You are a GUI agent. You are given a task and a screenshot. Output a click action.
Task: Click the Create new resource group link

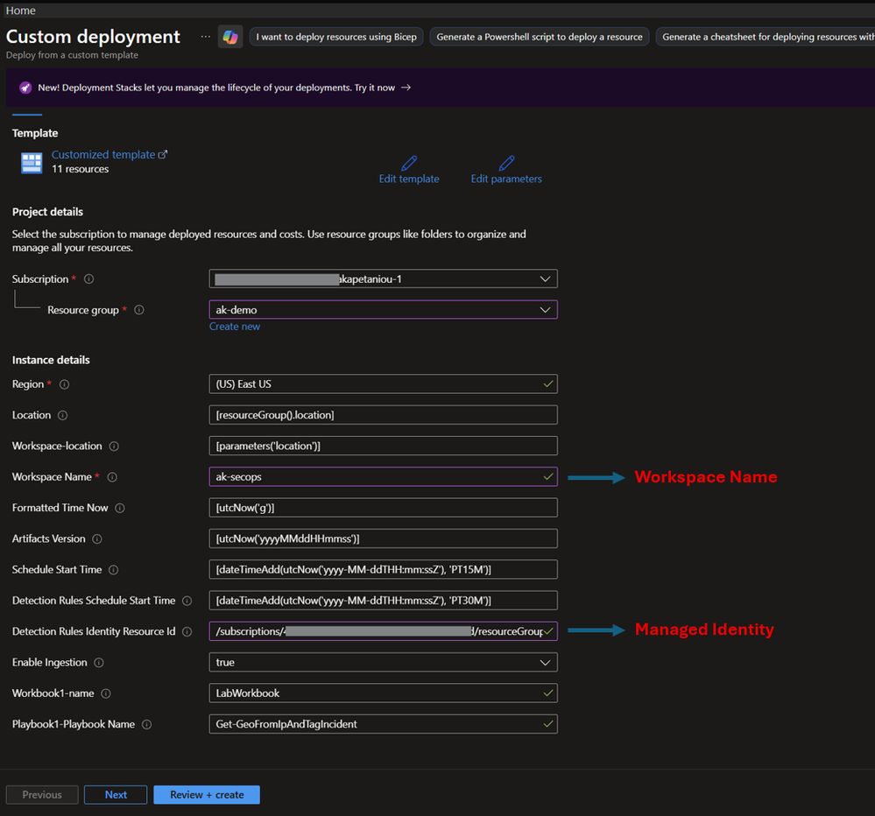(x=235, y=327)
